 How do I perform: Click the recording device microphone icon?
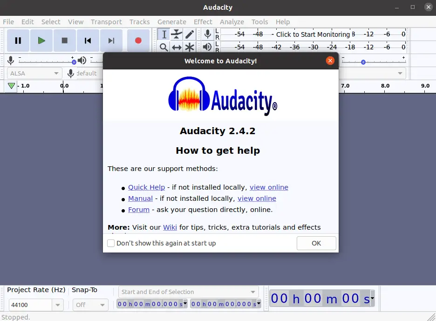pos(71,74)
